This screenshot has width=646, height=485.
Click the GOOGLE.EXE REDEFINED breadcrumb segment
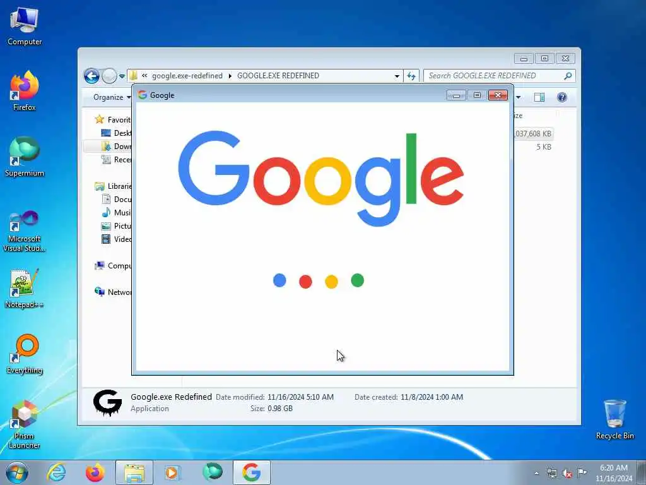coord(278,76)
